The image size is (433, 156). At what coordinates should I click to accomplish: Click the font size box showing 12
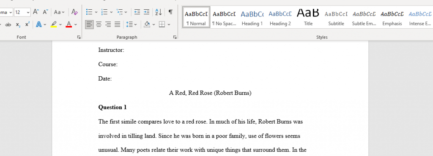[x=20, y=12]
